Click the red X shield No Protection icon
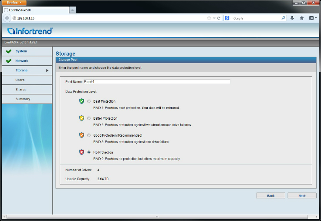 pyautogui.click(x=81, y=152)
